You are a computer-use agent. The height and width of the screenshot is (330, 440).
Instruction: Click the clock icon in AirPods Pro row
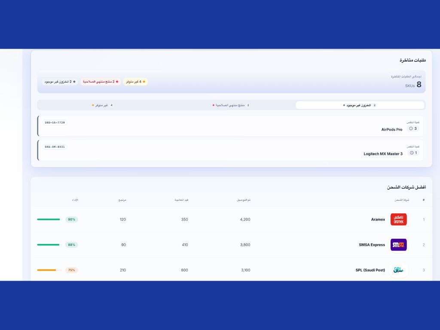click(x=411, y=128)
